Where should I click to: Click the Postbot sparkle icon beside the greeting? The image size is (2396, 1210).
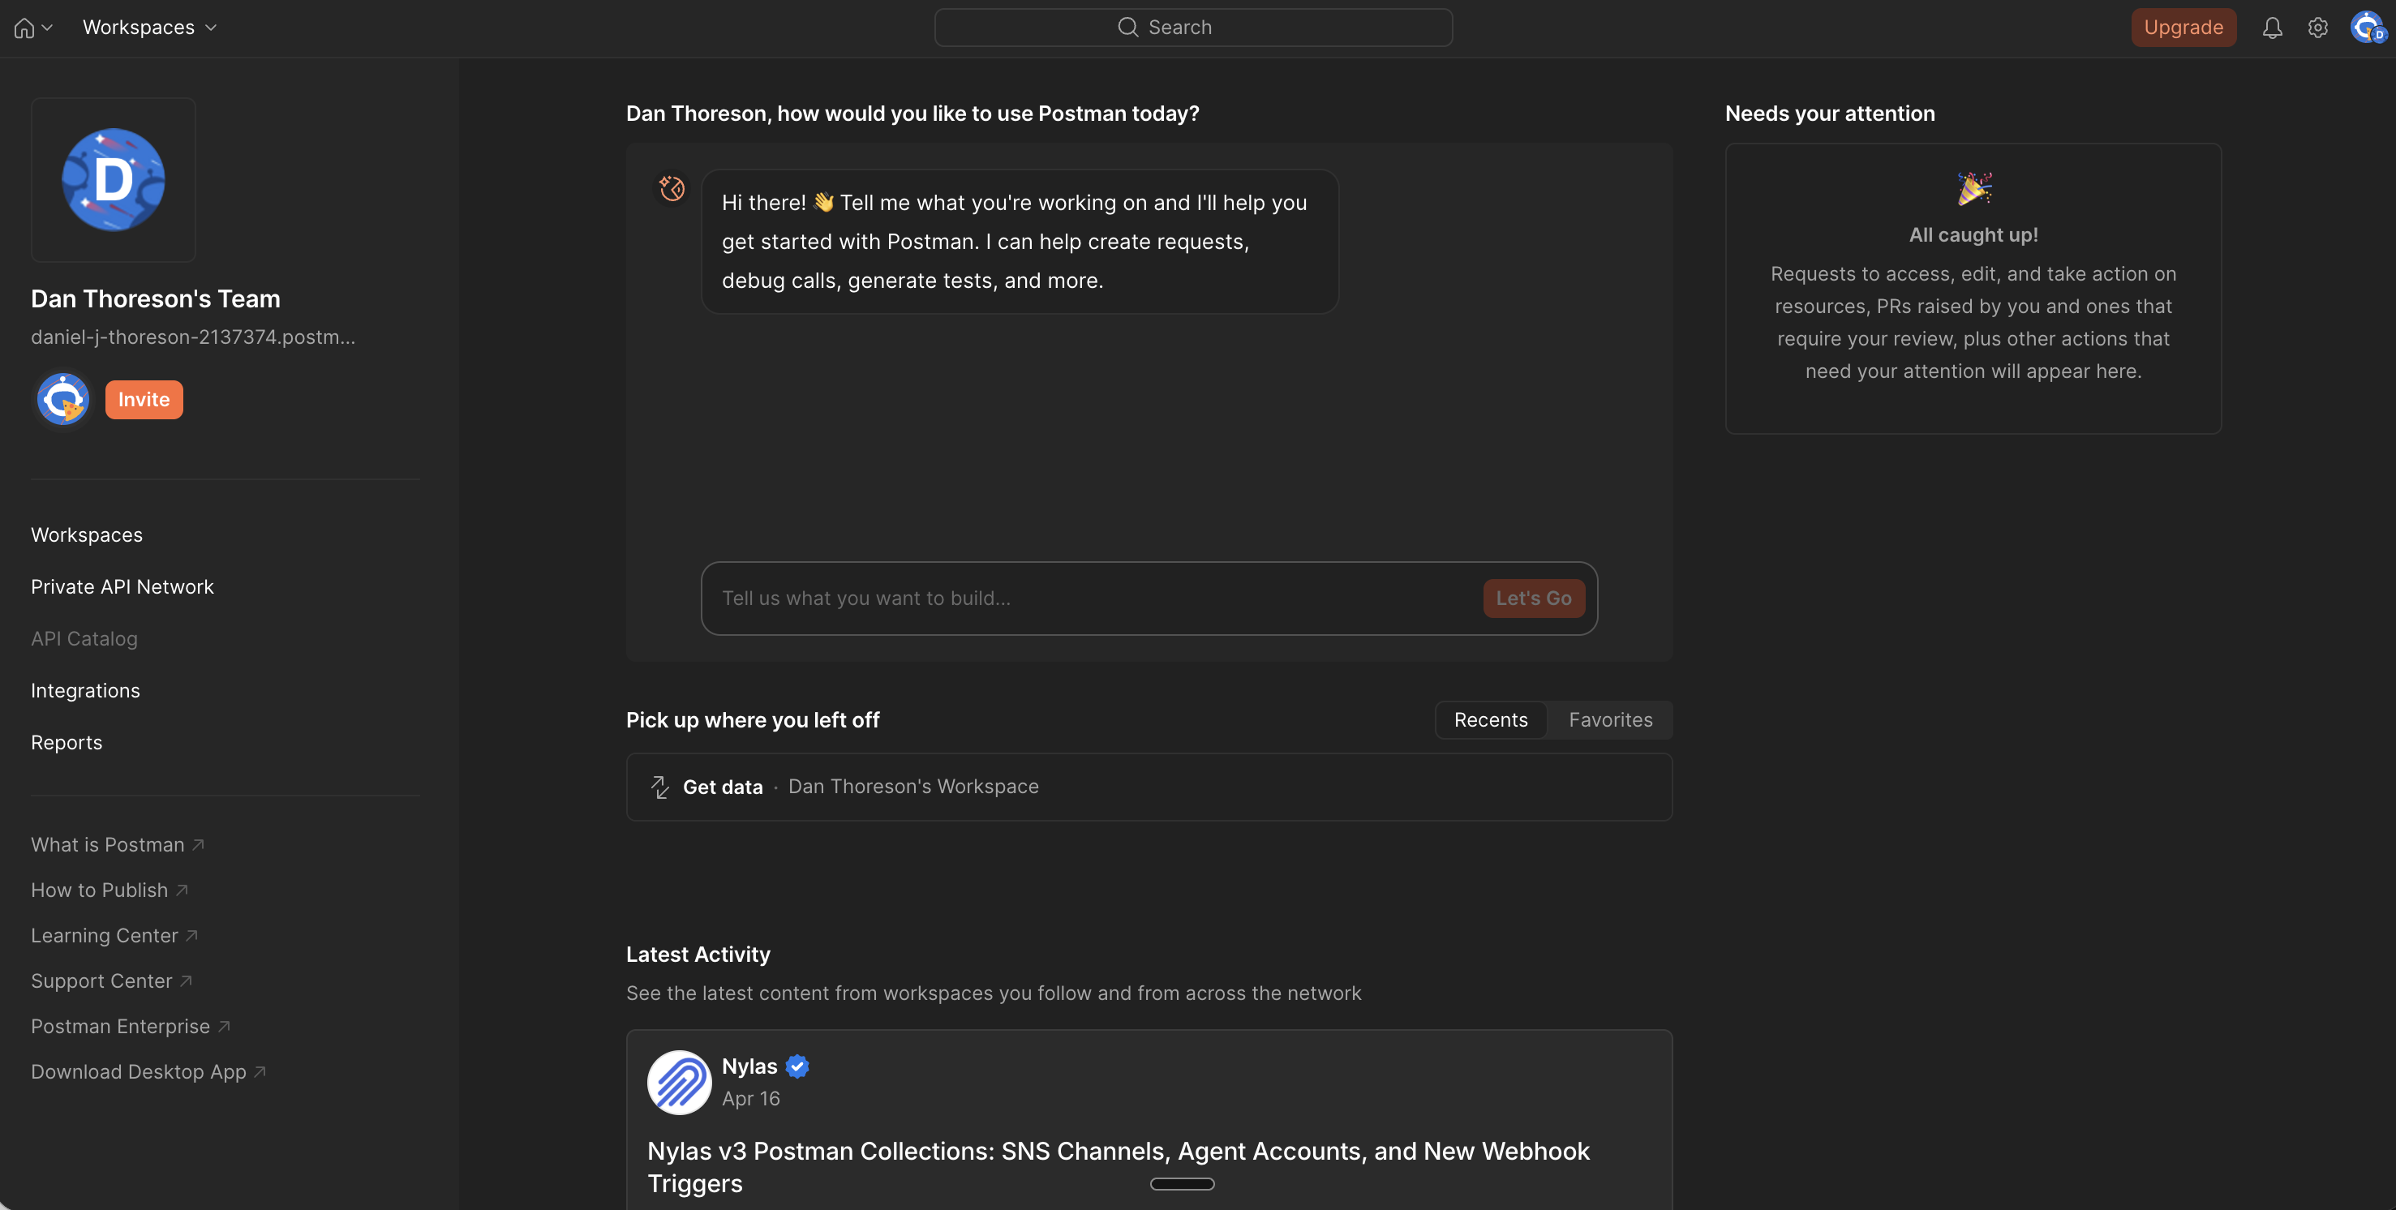672,188
